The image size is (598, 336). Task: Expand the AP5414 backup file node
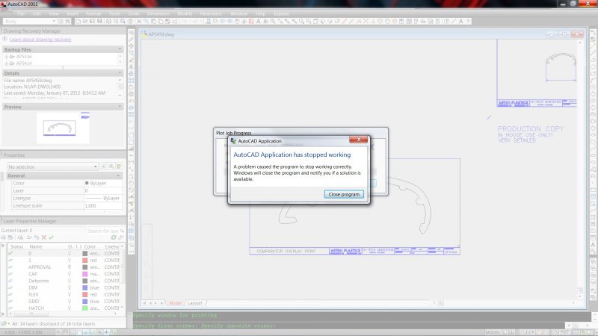click(x=6, y=63)
